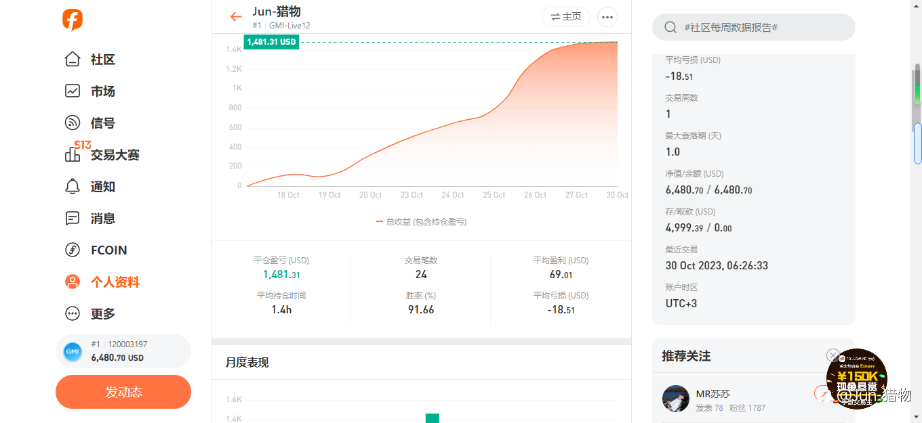Click the back arrow beside Jun-猎物
Viewport: 922px width, 423px height.
(236, 17)
